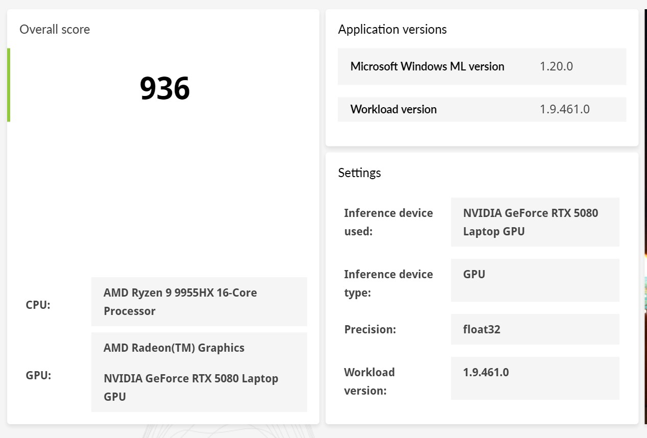
Task: Click the RTX 5080 value in Settings
Action: (x=531, y=222)
